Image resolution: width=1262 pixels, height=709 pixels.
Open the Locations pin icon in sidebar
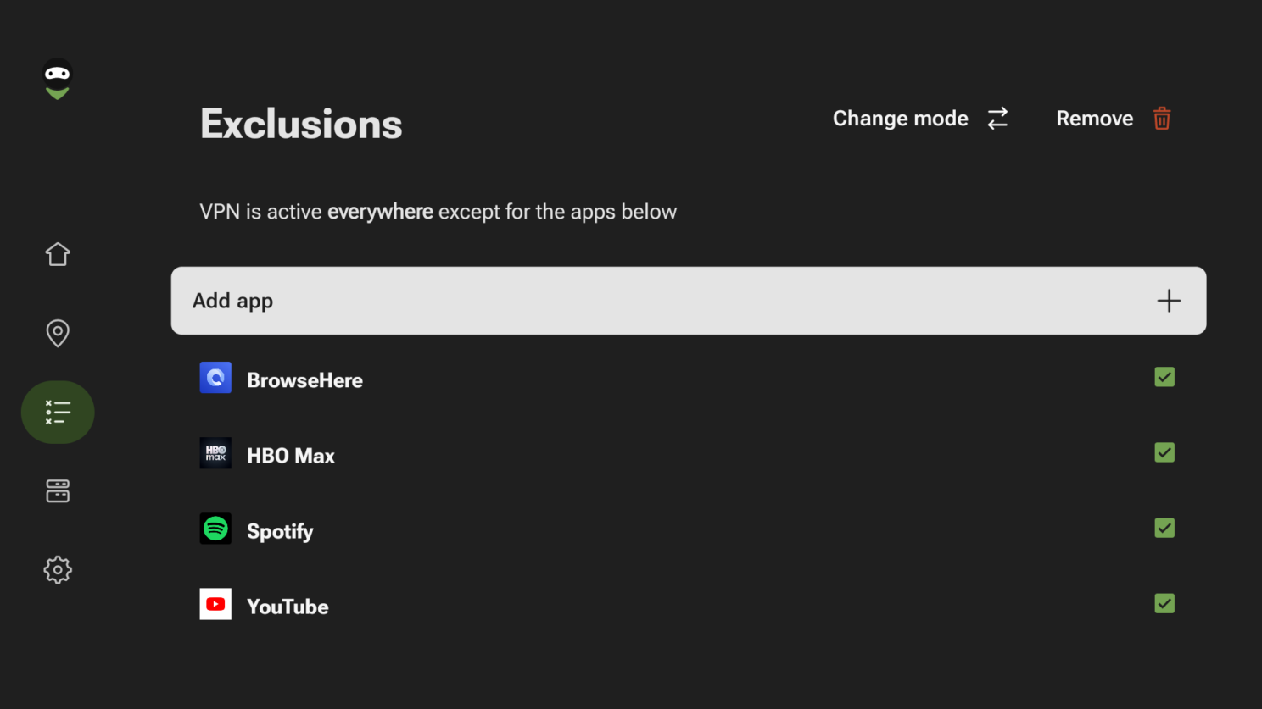58,333
